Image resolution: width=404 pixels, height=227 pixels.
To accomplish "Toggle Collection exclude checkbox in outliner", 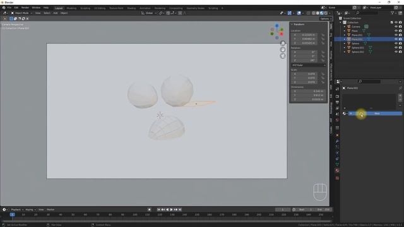I will pyautogui.click(x=391, y=23).
